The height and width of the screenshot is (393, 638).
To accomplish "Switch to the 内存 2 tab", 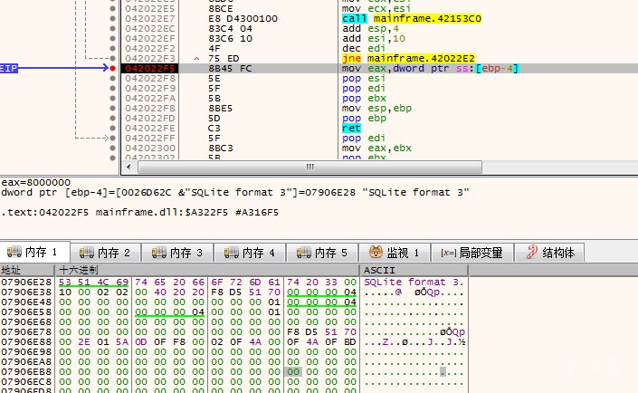I will tap(105, 253).
